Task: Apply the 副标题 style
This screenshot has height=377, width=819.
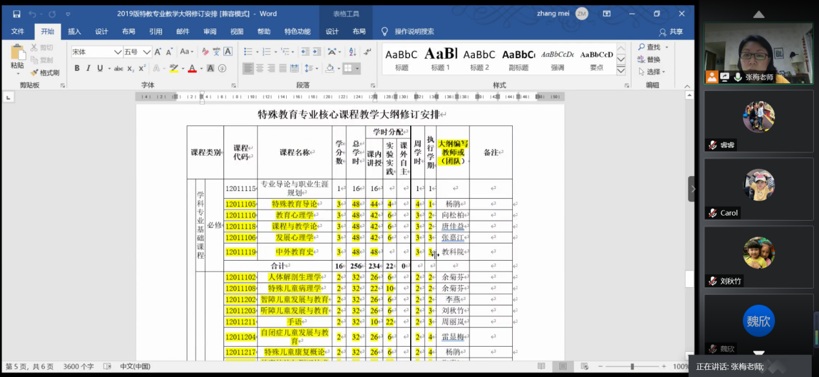Action: tap(519, 58)
